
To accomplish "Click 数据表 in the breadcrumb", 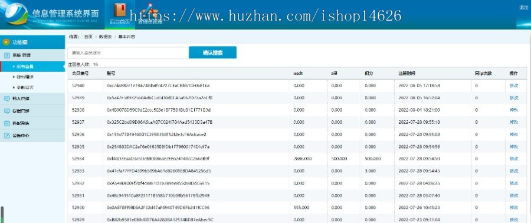I will (106, 37).
